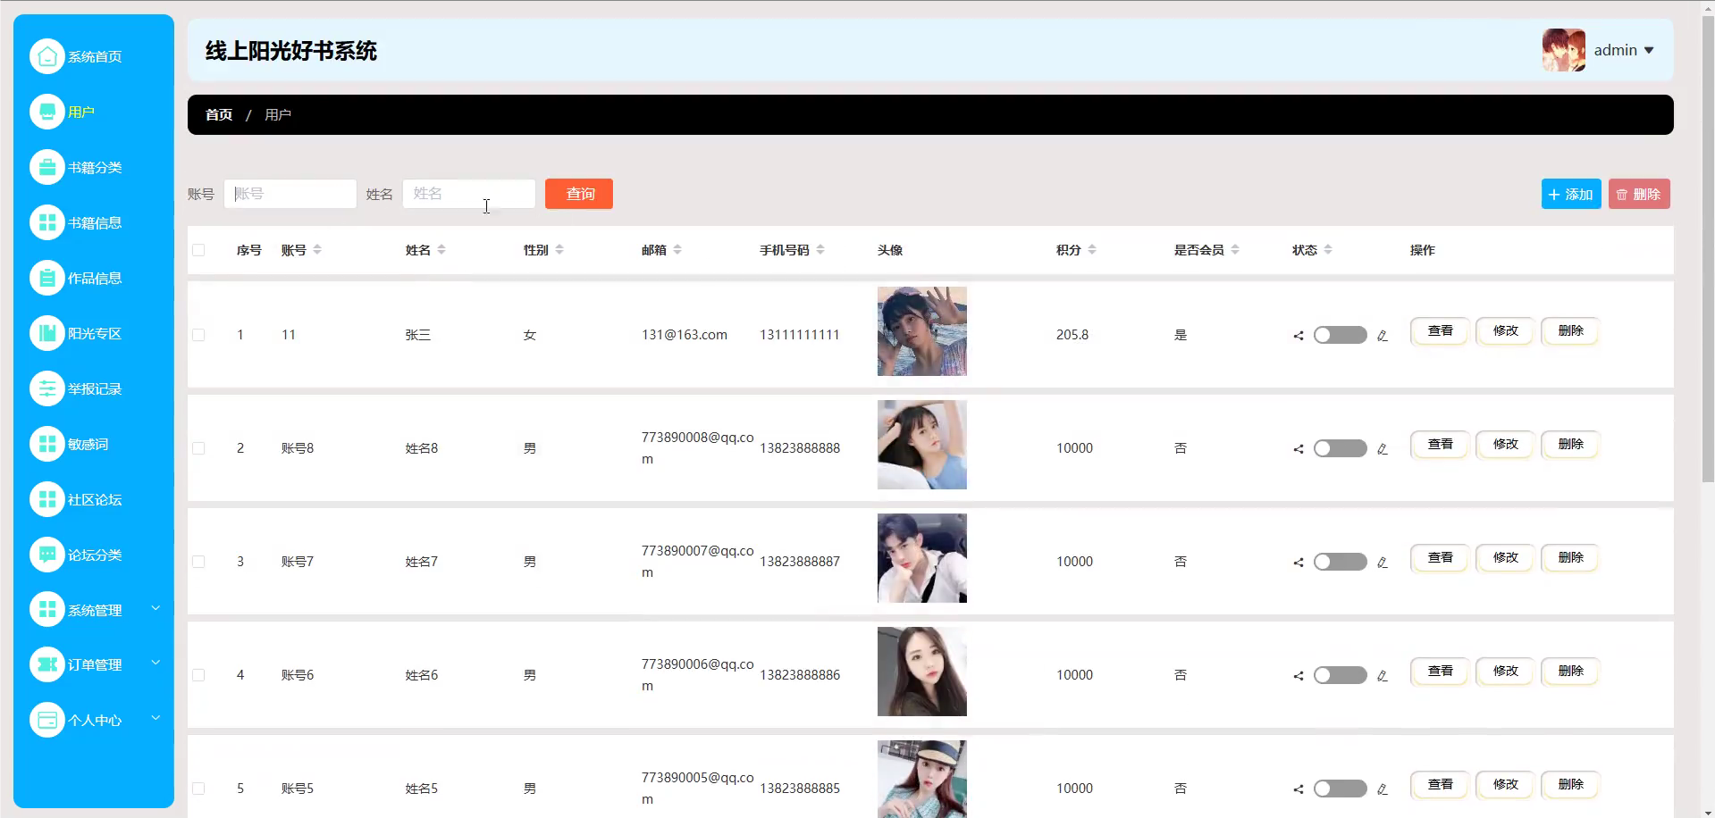Check the checkbox for row 账号7

[x=198, y=562]
